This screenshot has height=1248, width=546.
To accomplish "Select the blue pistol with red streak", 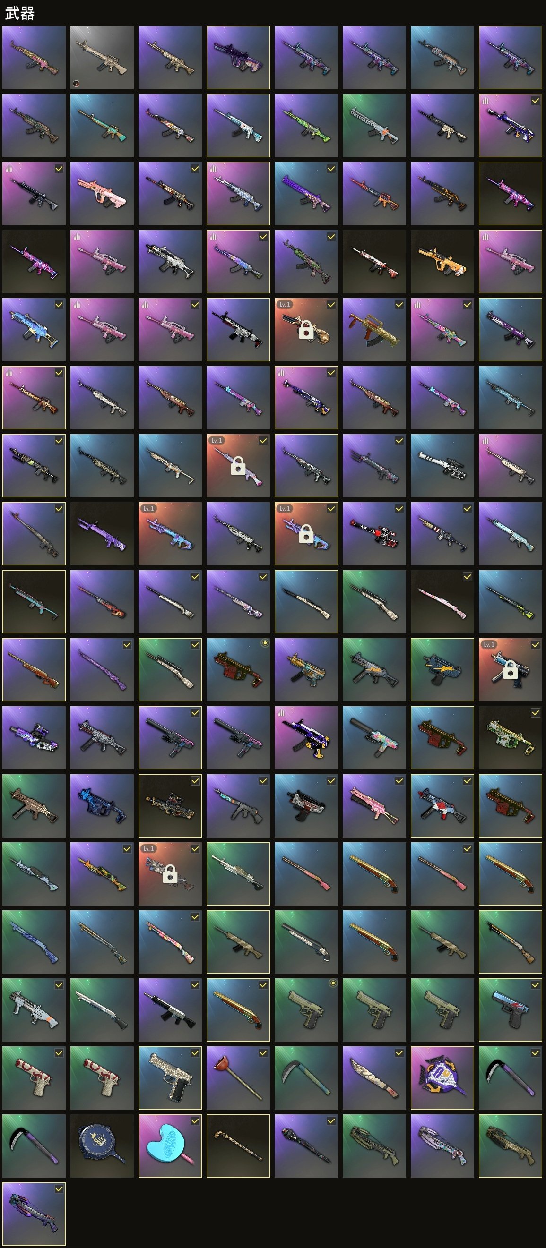I will point(510,1009).
